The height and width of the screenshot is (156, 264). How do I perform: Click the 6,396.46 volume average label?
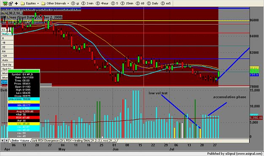click(256, 118)
